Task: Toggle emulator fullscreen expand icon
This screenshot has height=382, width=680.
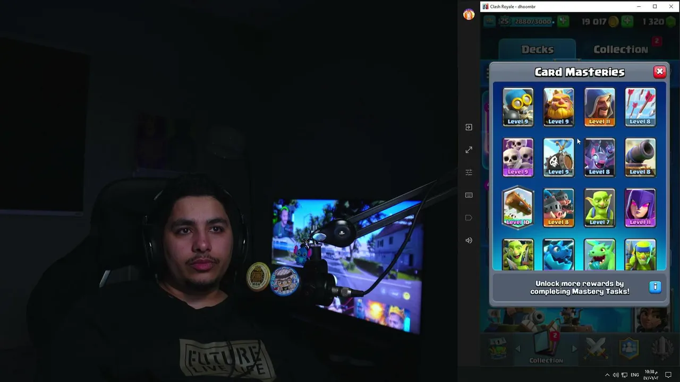Action: [469, 150]
